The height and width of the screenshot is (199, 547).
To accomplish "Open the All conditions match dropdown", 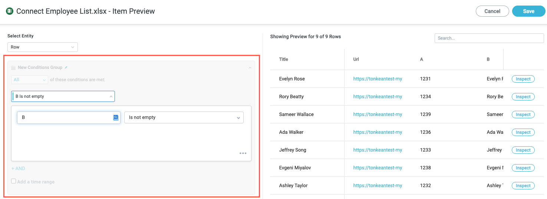I will [30, 80].
